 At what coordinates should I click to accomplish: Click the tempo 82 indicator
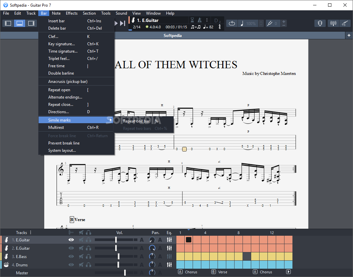208,27
